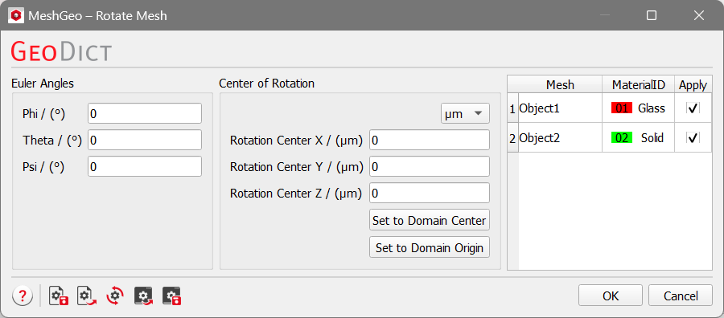Toggle the Apply checkbox for Object2
724x318 pixels.
(693, 138)
